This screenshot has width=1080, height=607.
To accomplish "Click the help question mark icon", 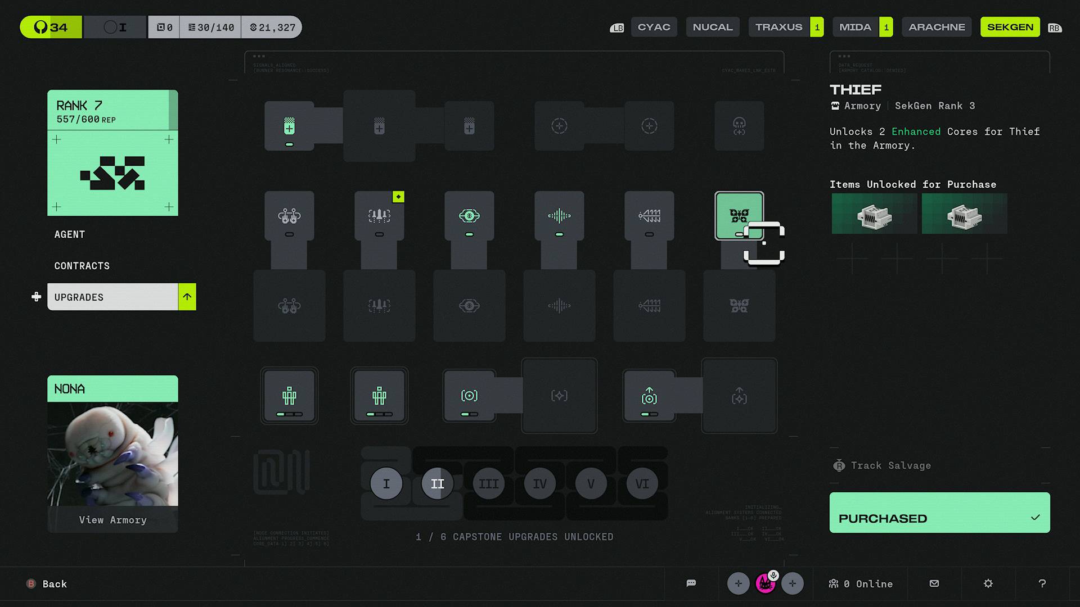I will [1042, 583].
